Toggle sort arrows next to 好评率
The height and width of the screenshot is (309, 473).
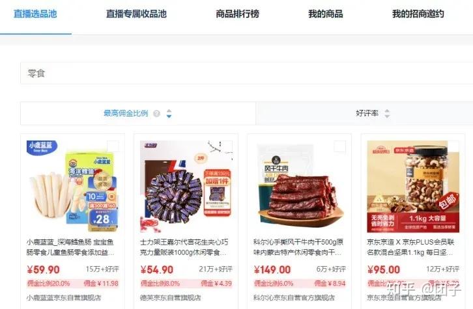click(x=387, y=114)
